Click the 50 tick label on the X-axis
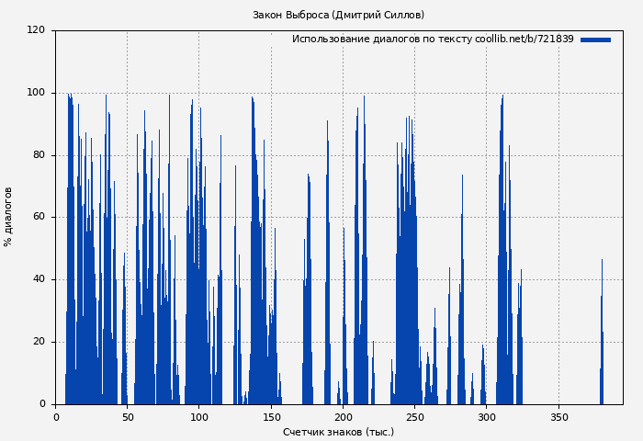This screenshot has width=643, height=441. point(128,417)
